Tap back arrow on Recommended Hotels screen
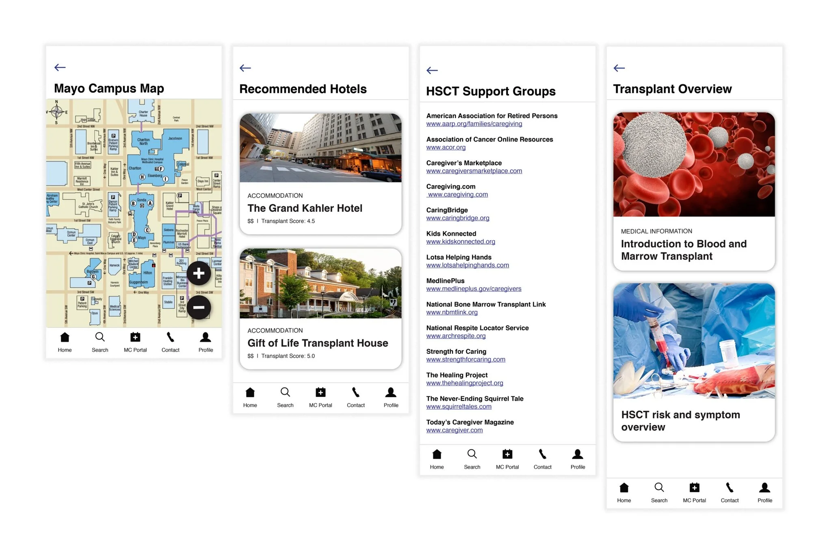Viewport: 838px width, 551px height. pyautogui.click(x=245, y=68)
